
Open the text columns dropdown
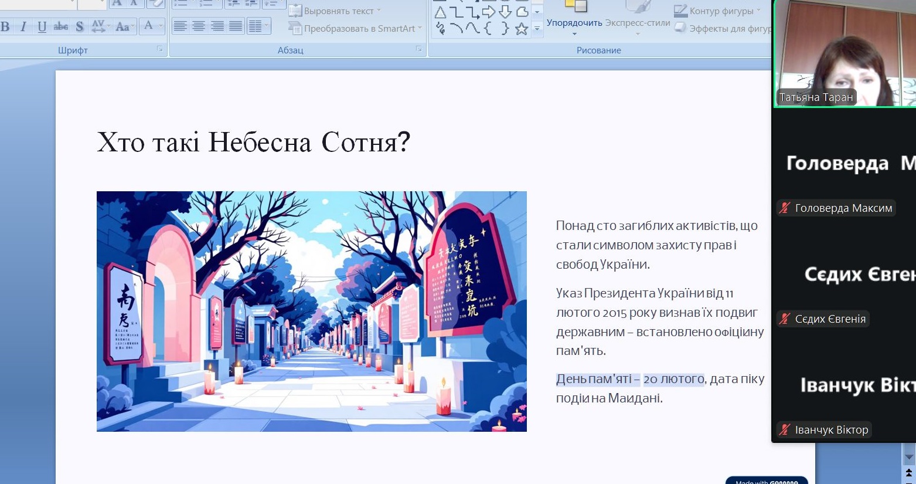click(258, 26)
